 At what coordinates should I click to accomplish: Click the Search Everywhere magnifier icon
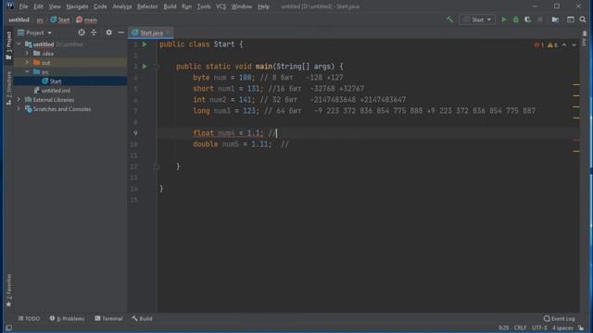583,19
